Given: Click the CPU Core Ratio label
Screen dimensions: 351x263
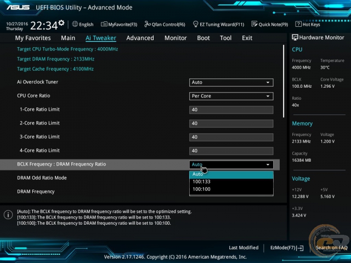Looking at the screenshot, I should [x=33, y=96].
